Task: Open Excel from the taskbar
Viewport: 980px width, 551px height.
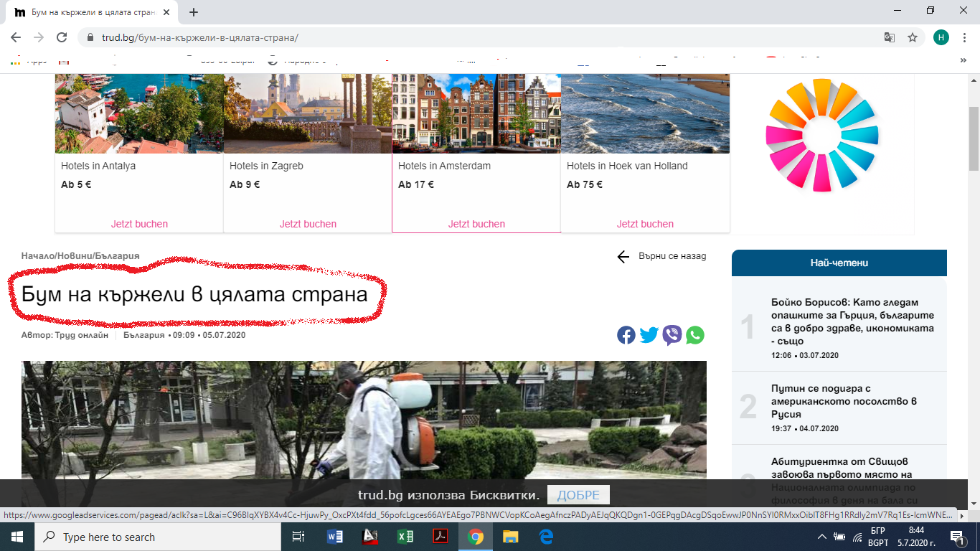Action: [x=405, y=537]
